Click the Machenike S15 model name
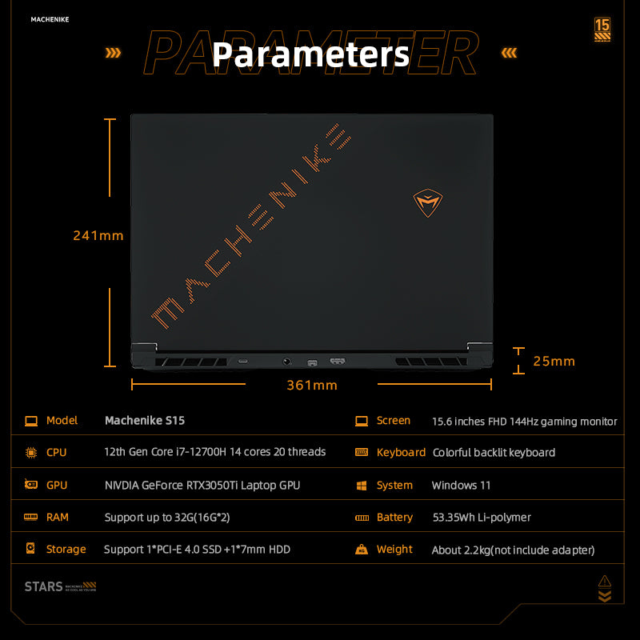The image size is (640, 640). [x=145, y=421]
